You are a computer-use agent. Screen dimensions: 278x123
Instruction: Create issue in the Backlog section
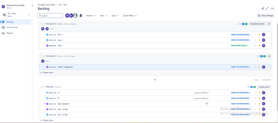pos(47,120)
